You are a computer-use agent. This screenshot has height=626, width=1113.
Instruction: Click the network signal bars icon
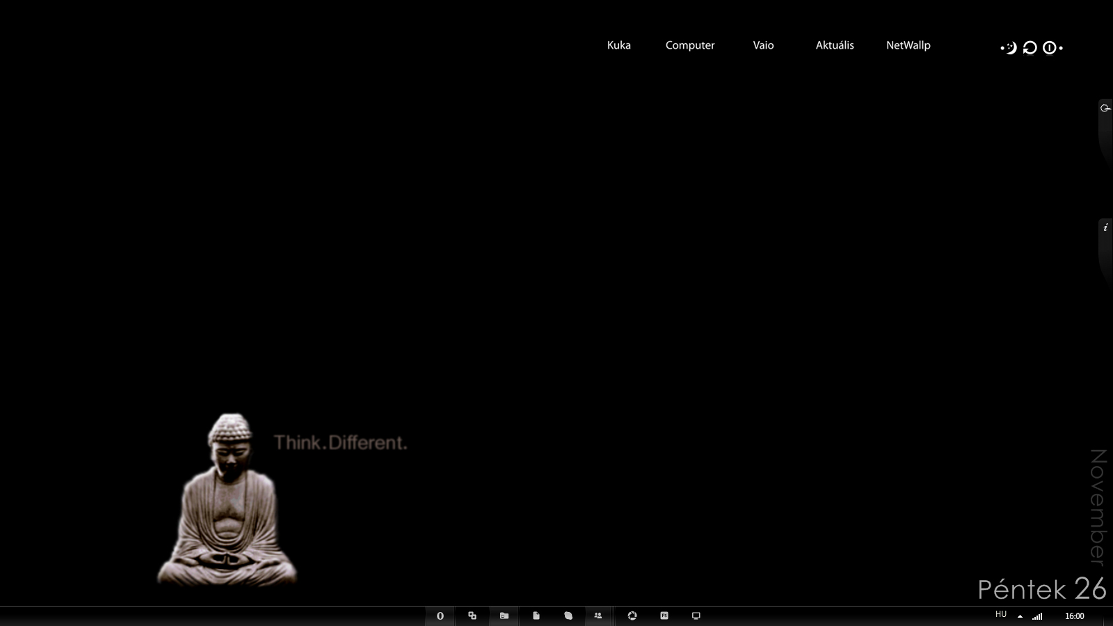(x=1037, y=616)
